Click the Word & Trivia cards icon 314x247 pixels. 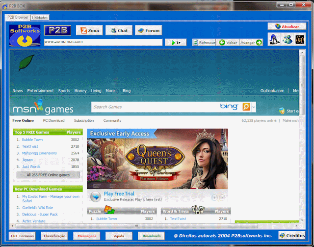tap(198, 210)
